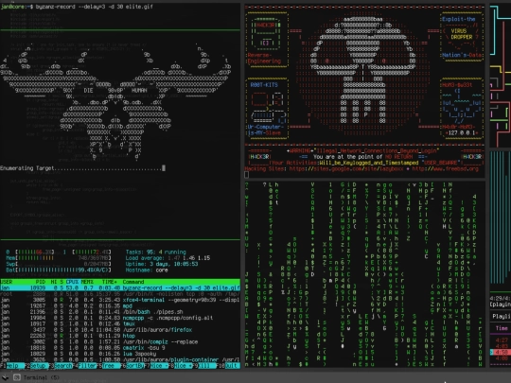This screenshot has width=511, height=383.
Task: Select the ncmpcpp process row
Action: pyautogui.click(x=120, y=318)
